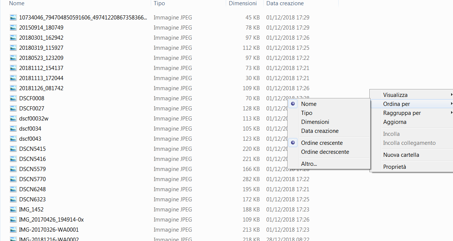This screenshot has width=453, height=241.
Task: Select the file icon of DSCN6323
Action: click(13, 199)
